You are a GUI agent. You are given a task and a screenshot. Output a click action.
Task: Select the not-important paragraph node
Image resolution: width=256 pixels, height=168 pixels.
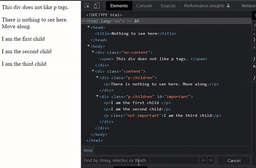pos(163,116)
